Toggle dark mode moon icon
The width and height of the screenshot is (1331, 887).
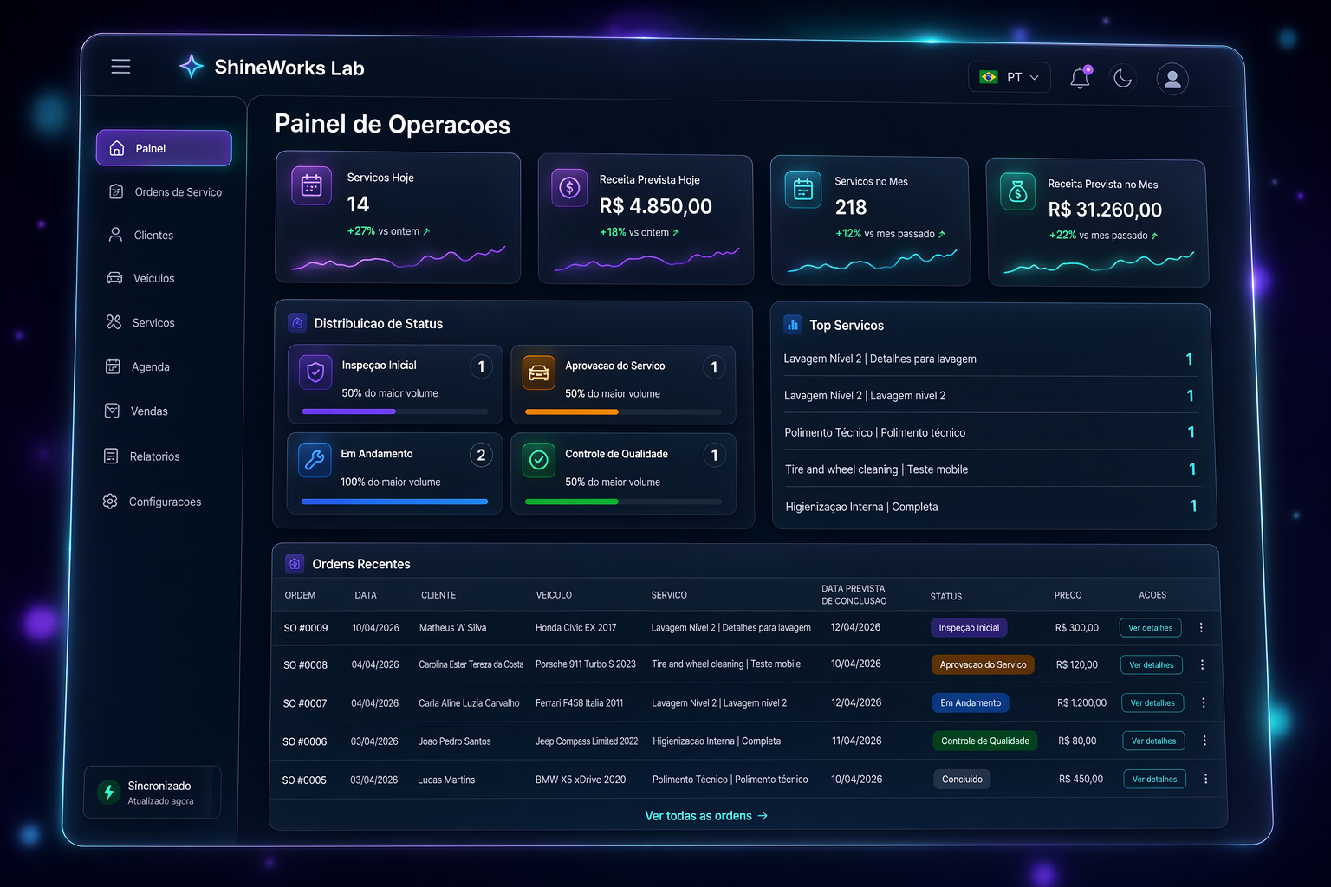[1123, 78]
